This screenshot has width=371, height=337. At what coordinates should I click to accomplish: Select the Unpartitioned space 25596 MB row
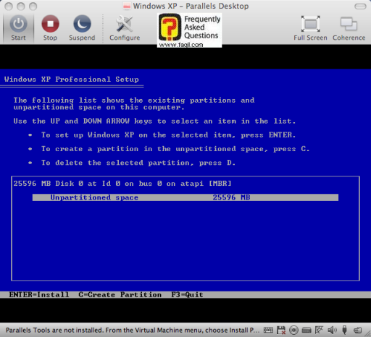(185, 197)
